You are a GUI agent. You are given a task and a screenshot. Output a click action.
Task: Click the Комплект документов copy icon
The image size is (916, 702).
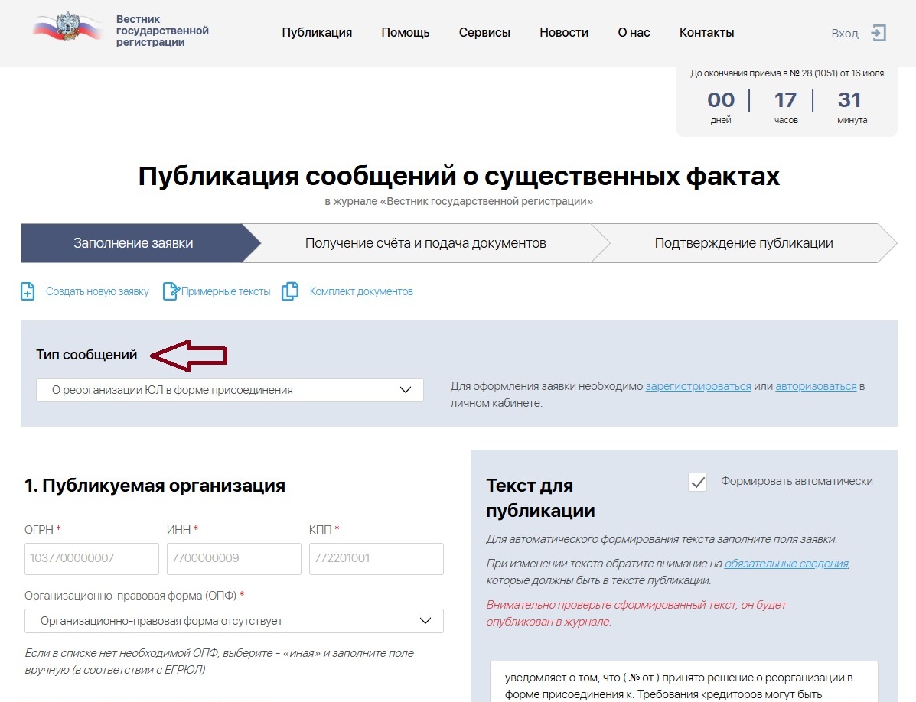[289, 291]
